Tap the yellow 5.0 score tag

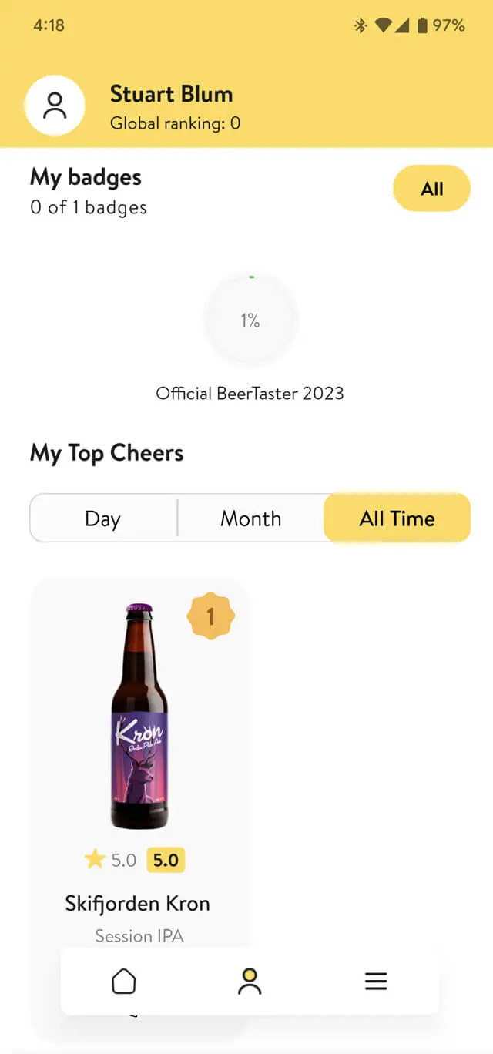click(166, 860)
